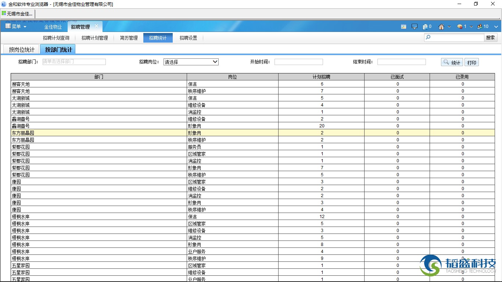This screenshot has height=282, width=502.
Task: Select the 搜客天地 秩序维护 position cell
Action: pyautogui.click(x=233, y=91)
